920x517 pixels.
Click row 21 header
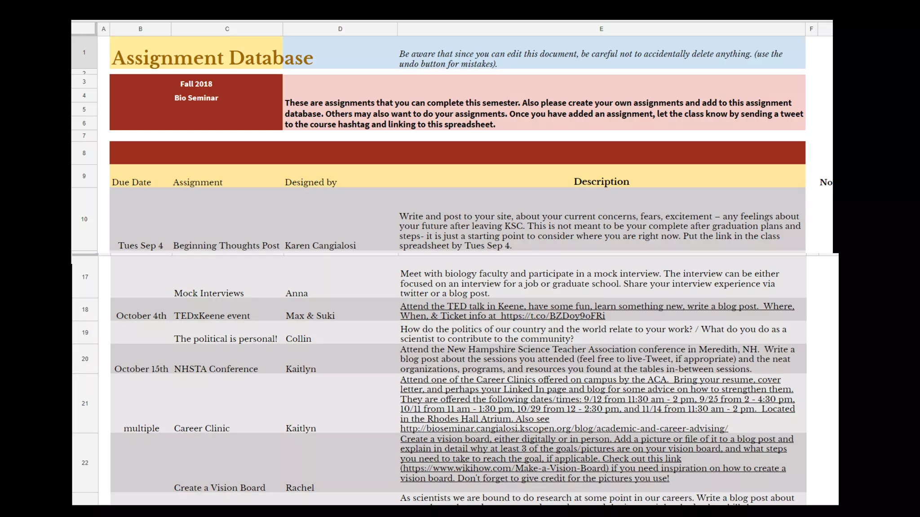85,403
